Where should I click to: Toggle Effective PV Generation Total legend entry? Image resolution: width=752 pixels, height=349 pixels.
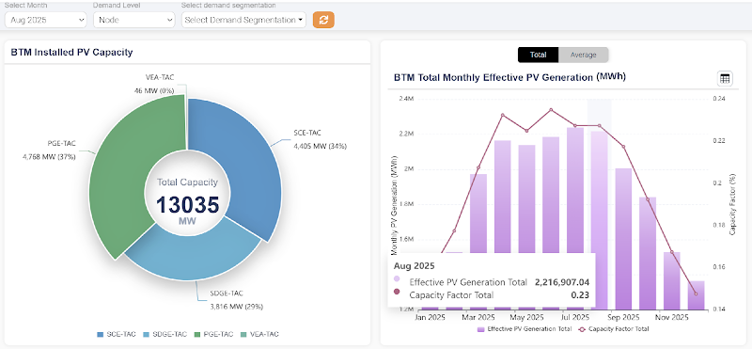[x=525, y=329]
